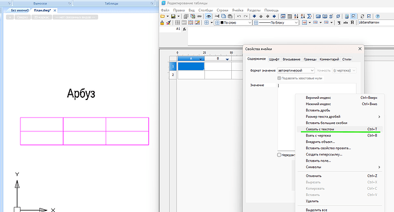394x212 pixels.
Task: Open the Столбцы menu
Action: (x=206, y=10)
